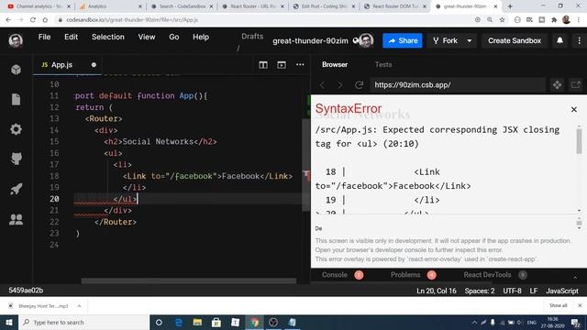Screen dimensions: 587x330
Task: Open Microsoft Store from taskbar
Action: (216, 322)
